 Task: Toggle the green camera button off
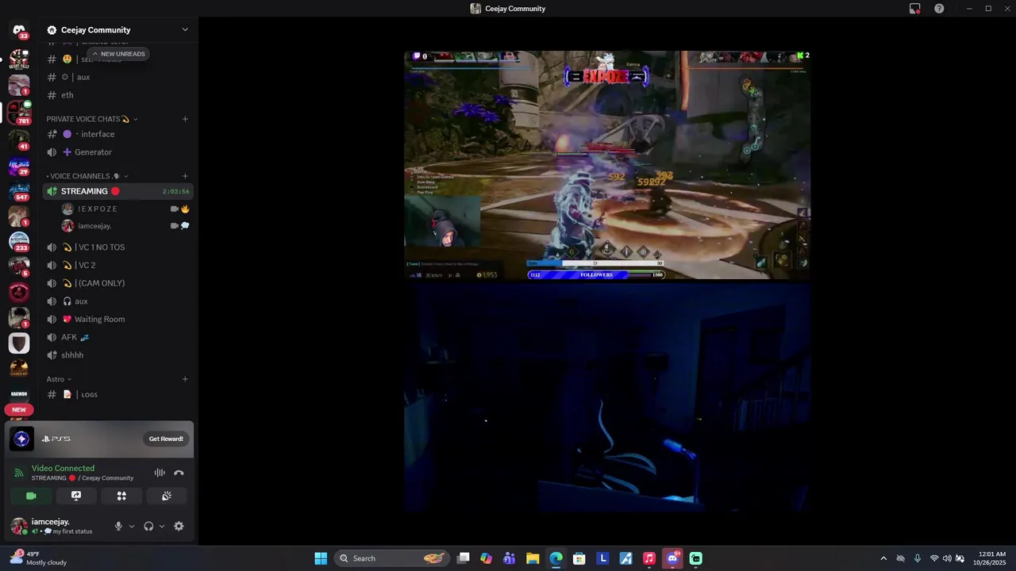[31, 496]
